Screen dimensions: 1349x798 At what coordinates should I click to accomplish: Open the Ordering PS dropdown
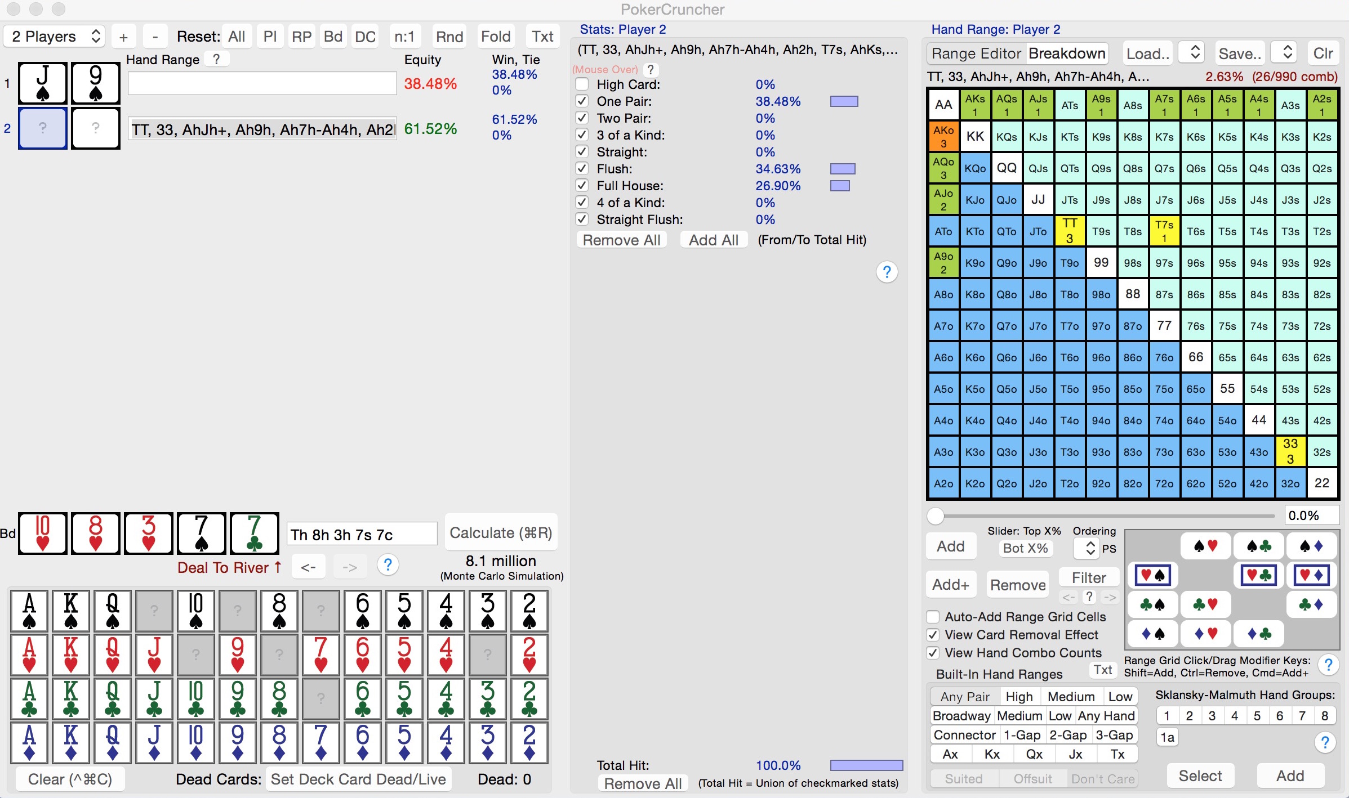(x=1087, y=548)
